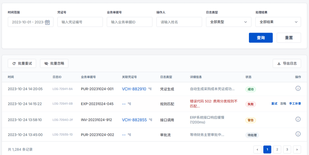Click document number PUR-20231024-002
This screenshot has height=155, width=309.
[x=97, y=135]
